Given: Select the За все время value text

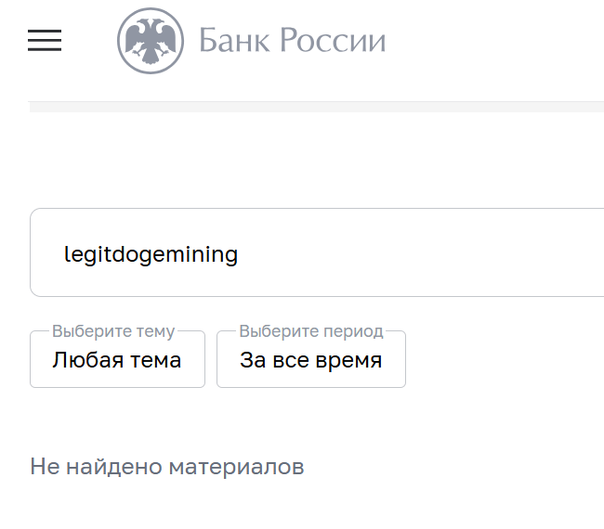Looking at the screenshot, I should [310, 361].
